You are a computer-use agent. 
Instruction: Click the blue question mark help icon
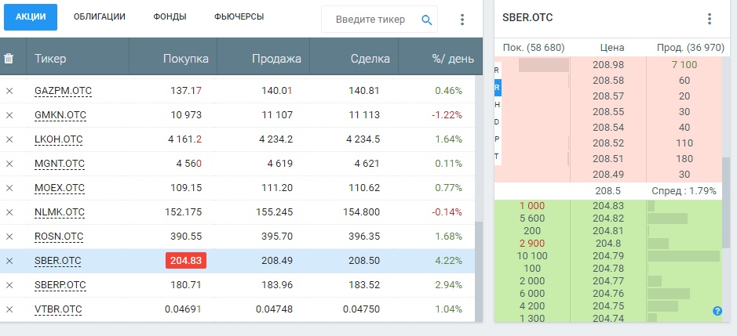[717, 311]
